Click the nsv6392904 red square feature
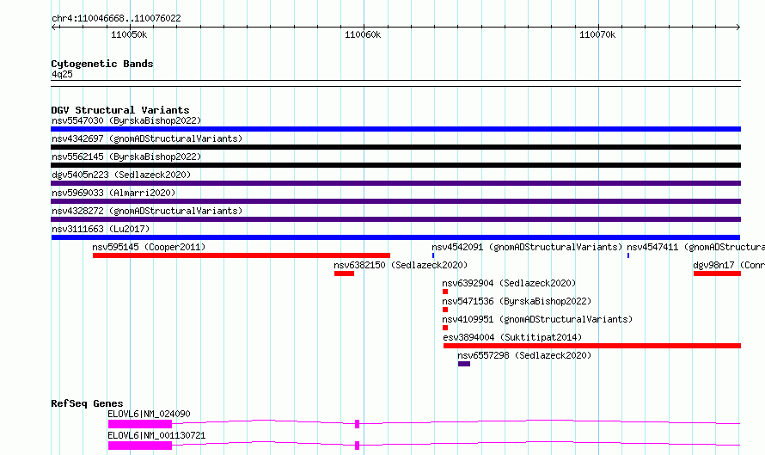765x455 pixels. [445, 292]
